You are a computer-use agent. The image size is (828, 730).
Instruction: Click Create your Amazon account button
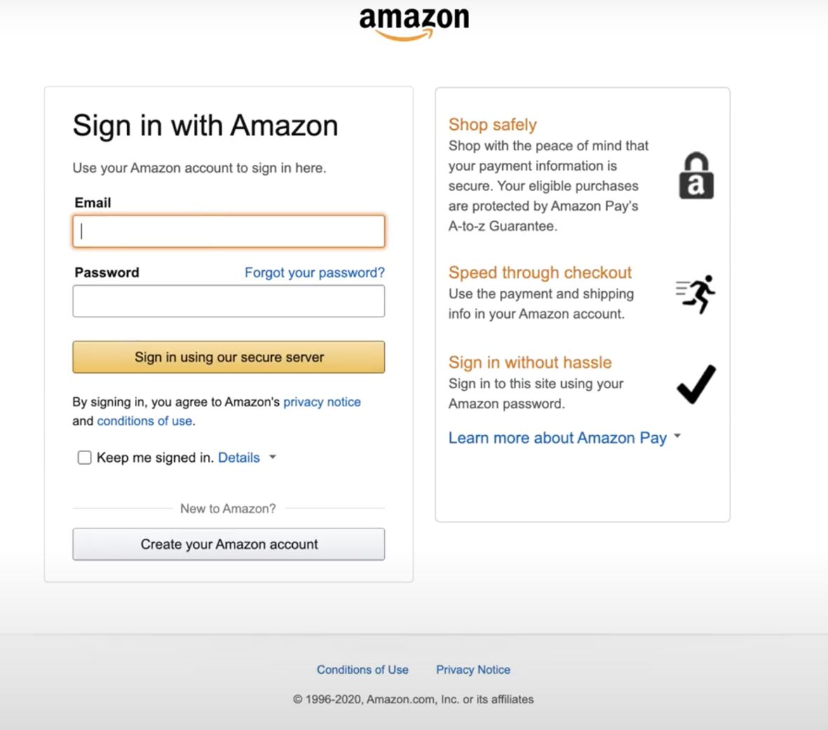click(x=228, y=544)
